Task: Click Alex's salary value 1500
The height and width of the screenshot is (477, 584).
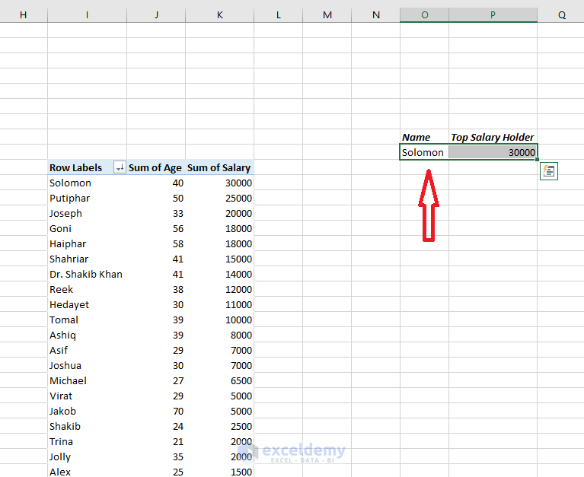Action: [x=220, y=472]
